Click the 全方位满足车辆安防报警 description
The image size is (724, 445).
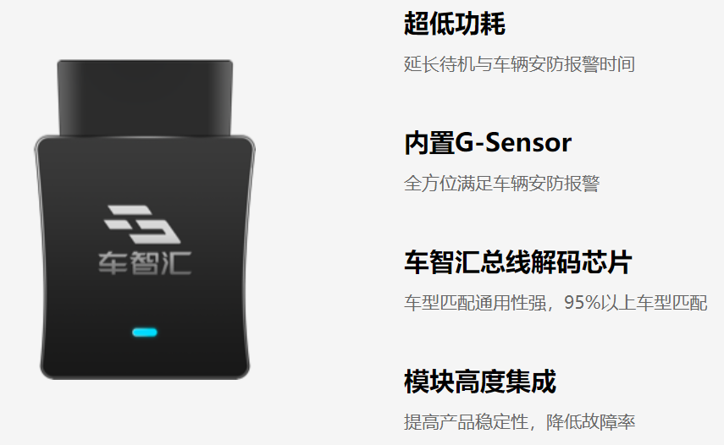[502, 184]
